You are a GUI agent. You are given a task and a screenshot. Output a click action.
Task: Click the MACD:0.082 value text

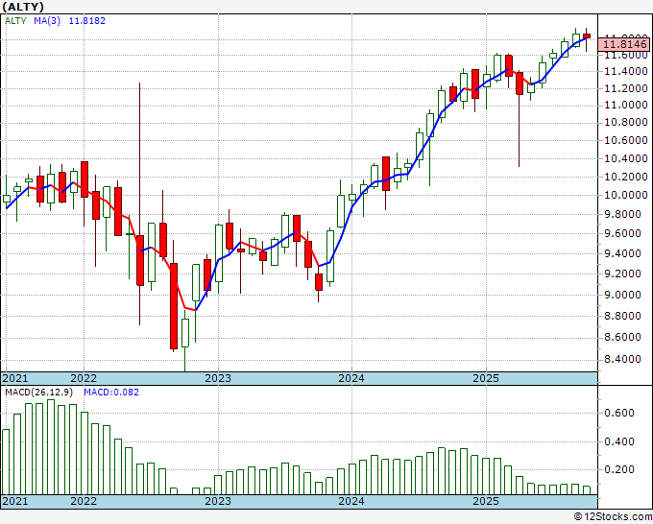coord(111,393)
